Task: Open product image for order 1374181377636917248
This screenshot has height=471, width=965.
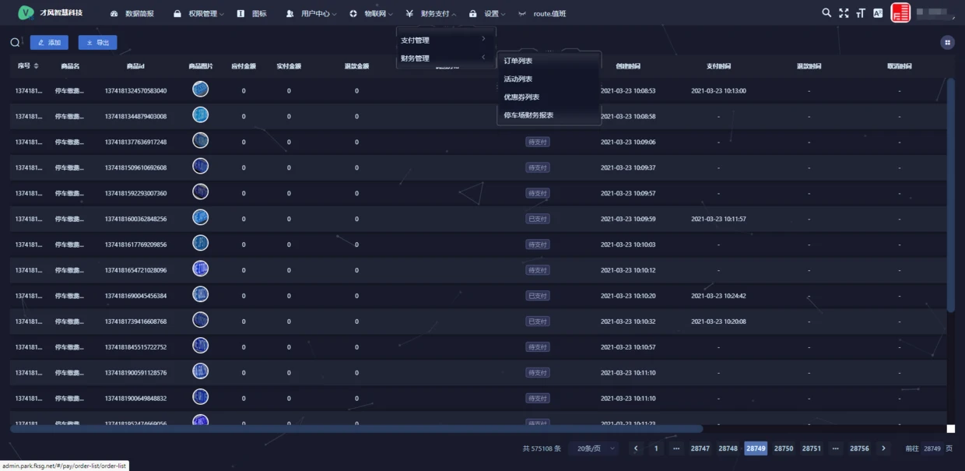Action: tap(200, 141)
